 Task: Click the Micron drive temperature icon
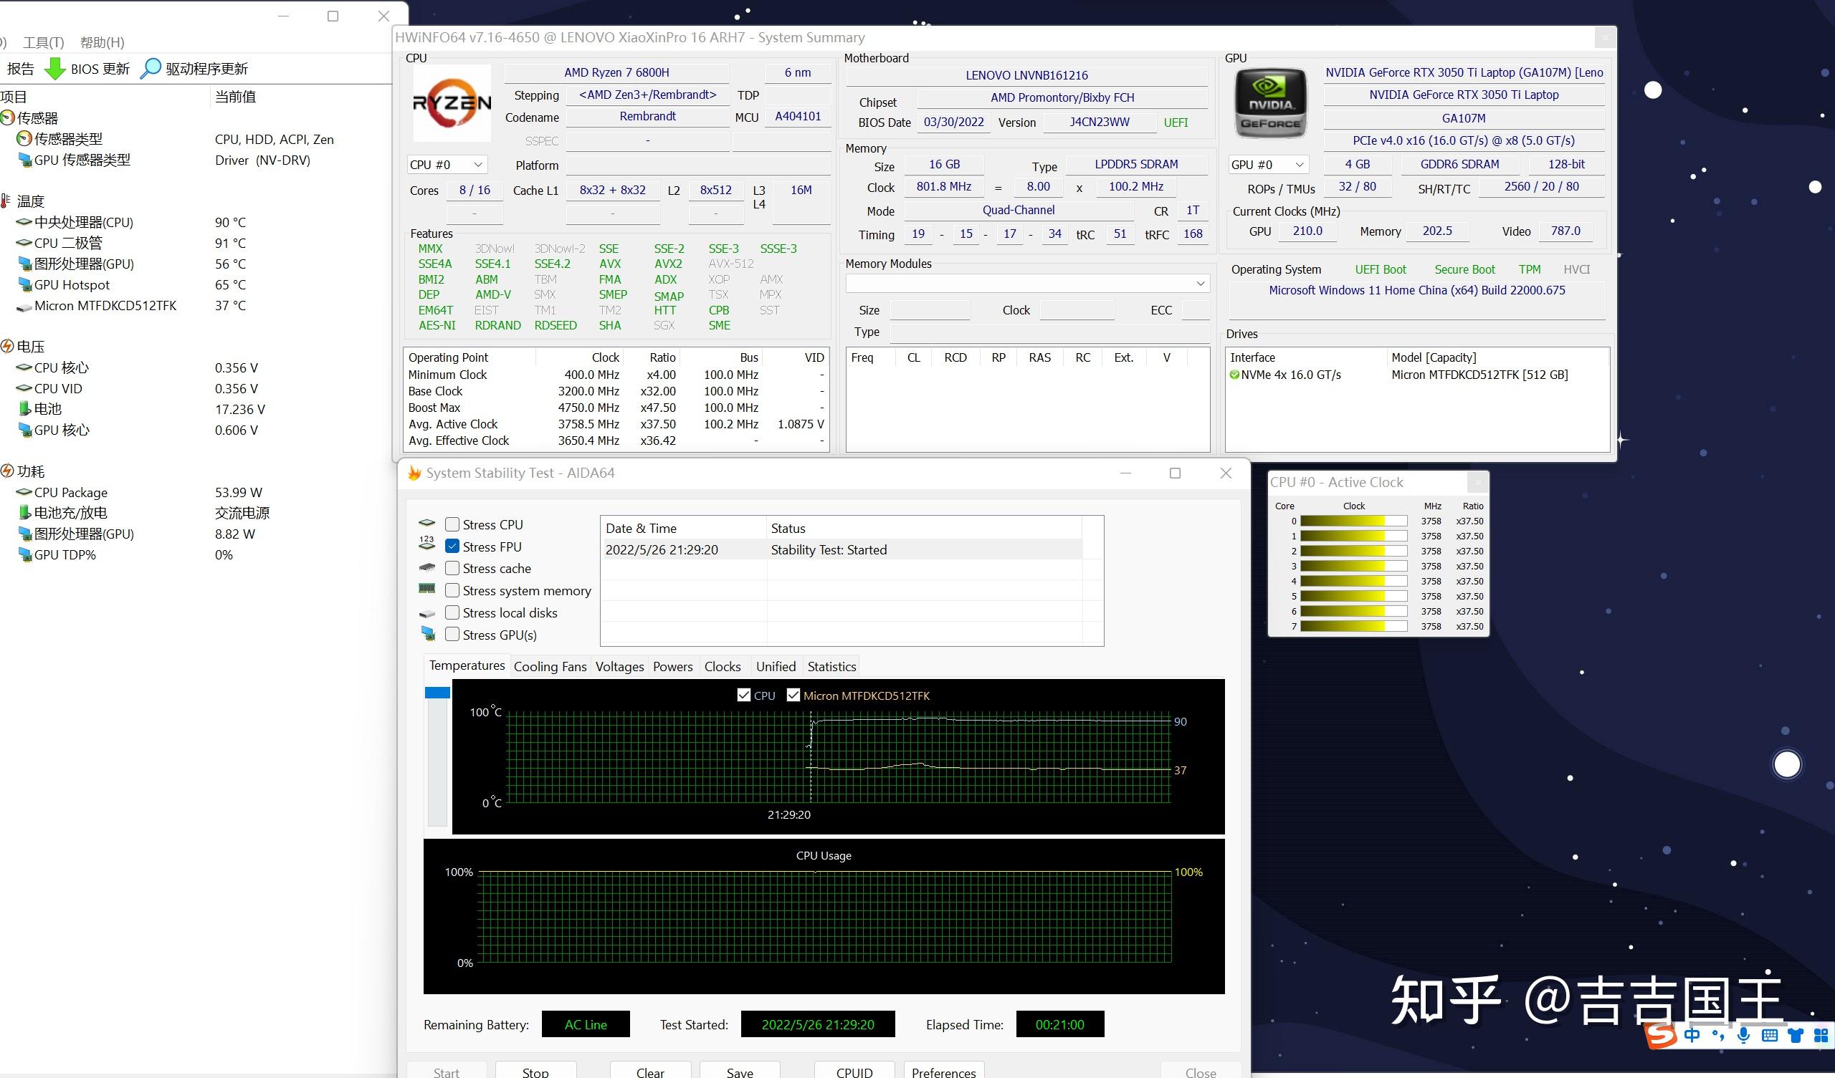coord(24,307)
